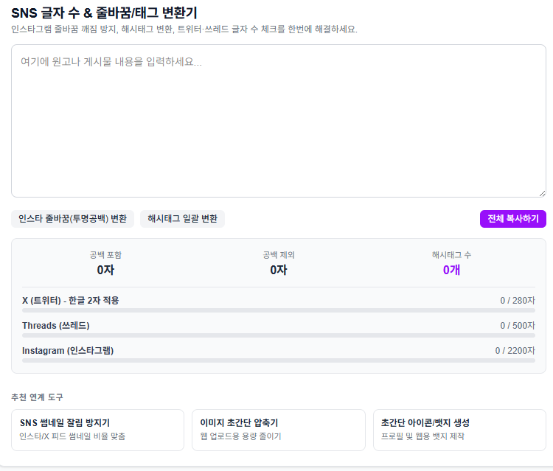Screen dimensions: 553x471
Task: Click the Threads (쓰레드) label
Action: (56, 326)
